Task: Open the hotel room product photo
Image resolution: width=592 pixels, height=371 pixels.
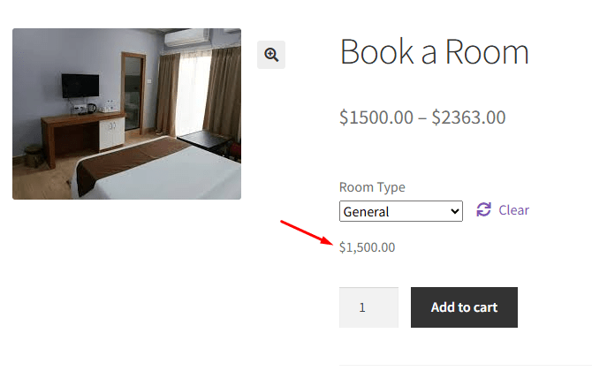Action: click(126, 113)
